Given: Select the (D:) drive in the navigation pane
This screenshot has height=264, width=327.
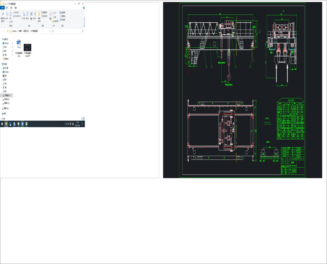Looking at the screenshot, I should point(6,99).
